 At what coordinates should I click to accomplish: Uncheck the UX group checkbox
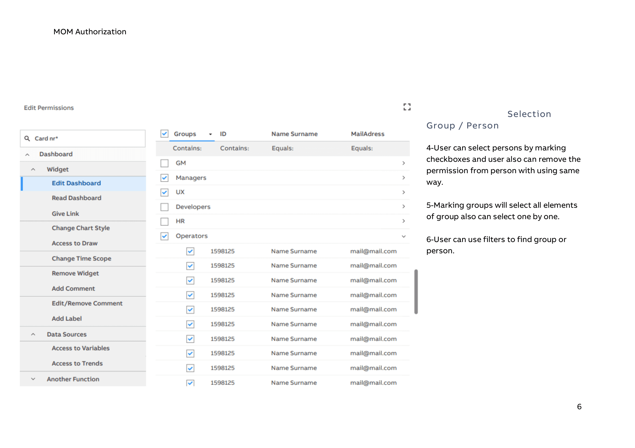pyautogui.click(x=165, y=192)
